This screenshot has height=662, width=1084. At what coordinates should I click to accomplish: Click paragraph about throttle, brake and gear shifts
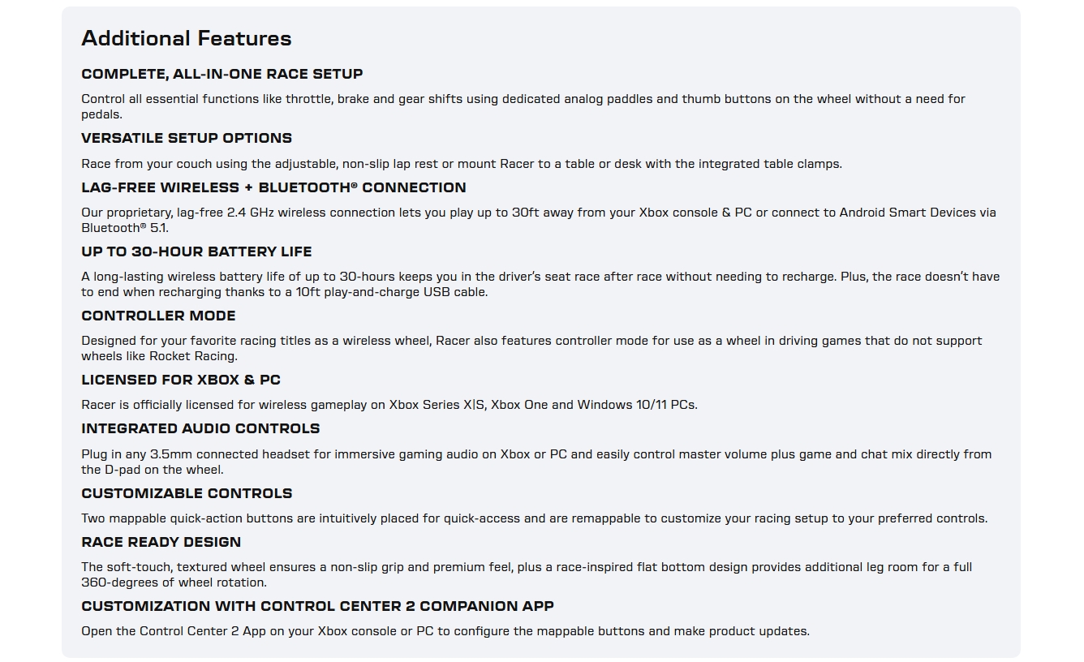coord(523,106)
